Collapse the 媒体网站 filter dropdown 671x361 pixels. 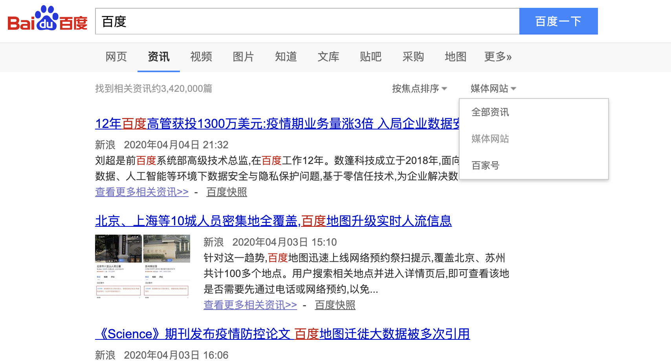[x=493, y=89]
